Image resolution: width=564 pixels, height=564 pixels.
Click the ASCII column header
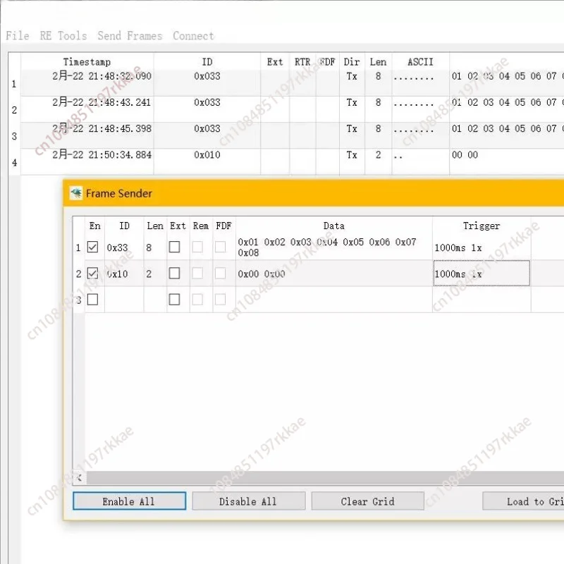point(420,62)
